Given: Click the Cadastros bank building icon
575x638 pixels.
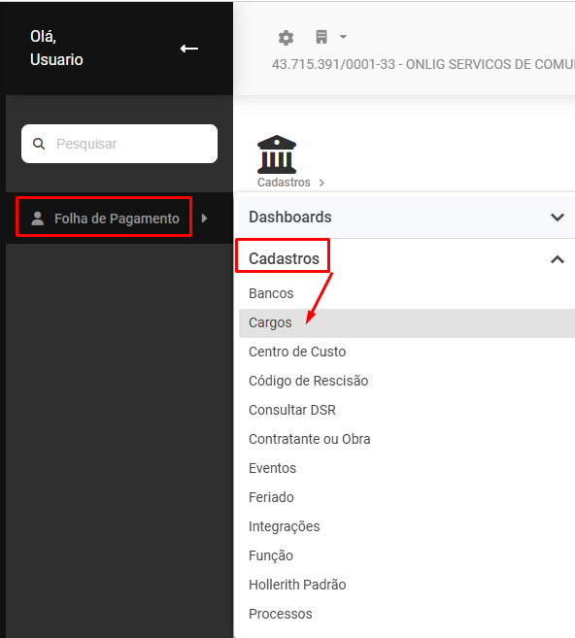Looking at the screenshot, I should click(277, 154).
